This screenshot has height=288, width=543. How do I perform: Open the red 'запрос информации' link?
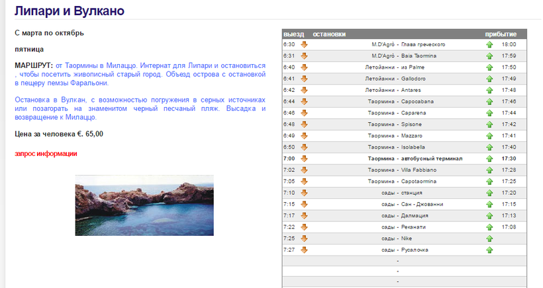pyautogui.click(x=46, y=154)
